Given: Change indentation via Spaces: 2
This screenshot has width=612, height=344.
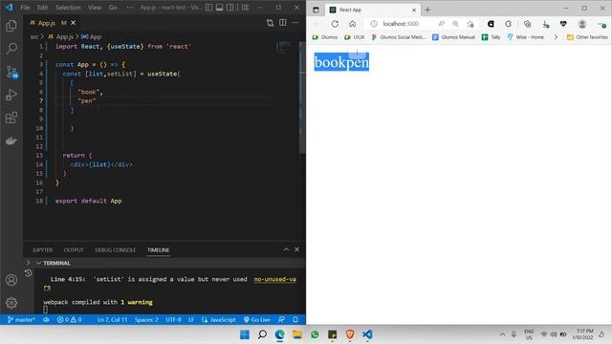Looking at the screenshot, I should [x=146, y=320].
